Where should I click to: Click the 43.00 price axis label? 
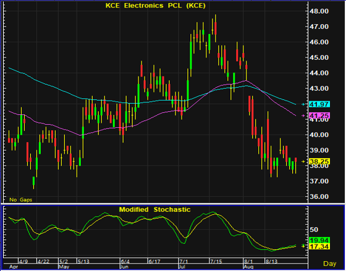pos(319,88)
